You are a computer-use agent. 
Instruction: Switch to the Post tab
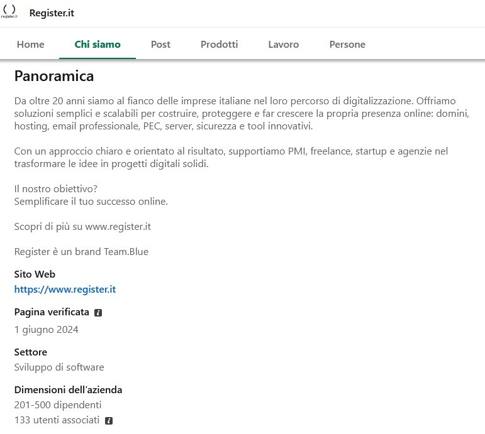pyautogui.click(x=160, y=45)
